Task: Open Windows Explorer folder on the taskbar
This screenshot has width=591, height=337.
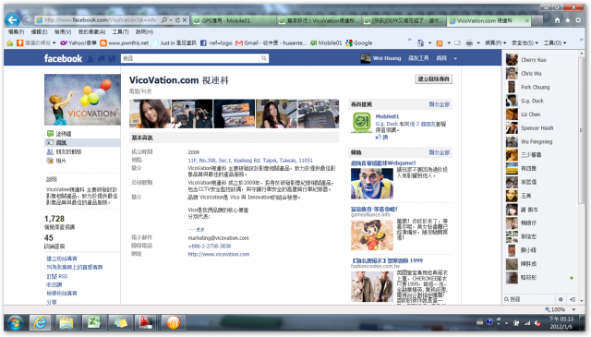Action: 66,322
